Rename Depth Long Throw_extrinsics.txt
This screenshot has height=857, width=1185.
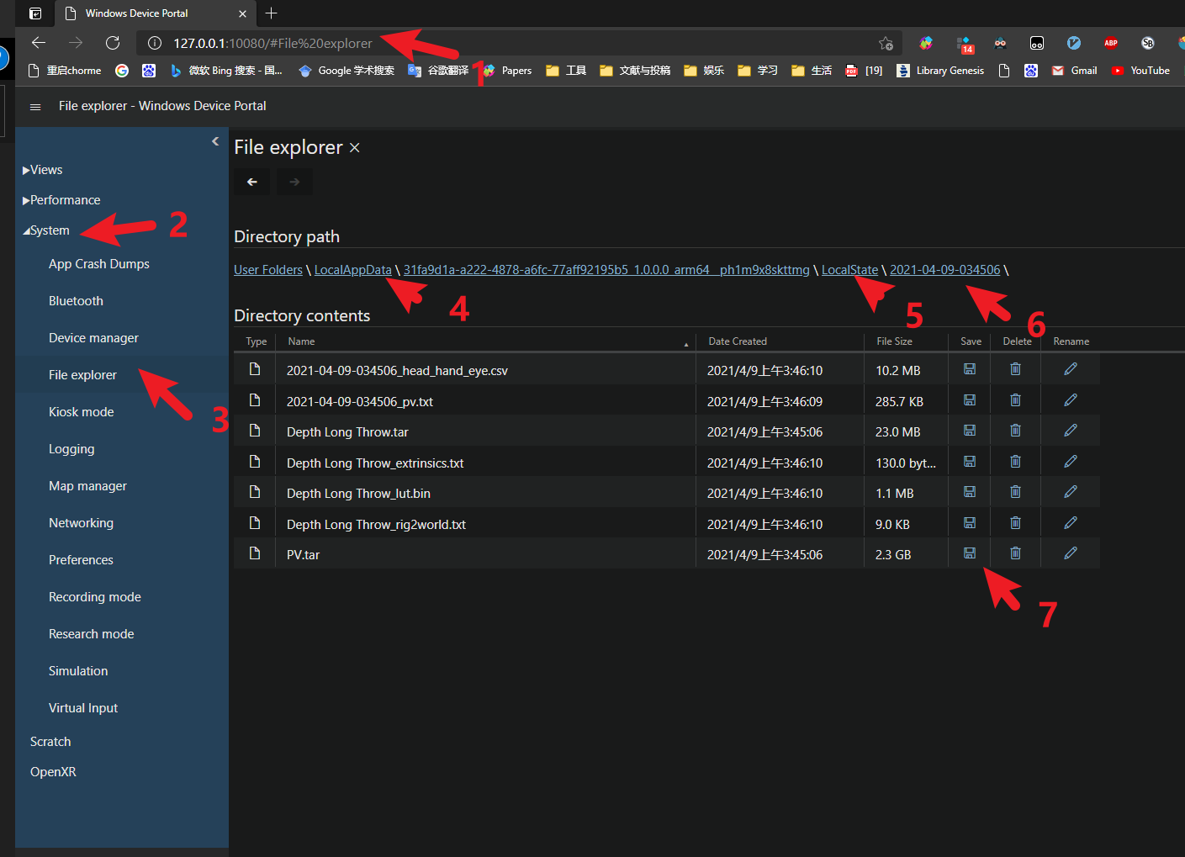point(1070,462)
